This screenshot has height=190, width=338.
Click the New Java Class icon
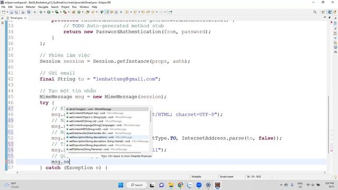pos(79,12)
